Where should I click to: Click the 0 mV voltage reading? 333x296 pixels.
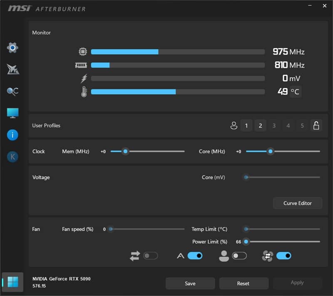click(x=291, y=78)
